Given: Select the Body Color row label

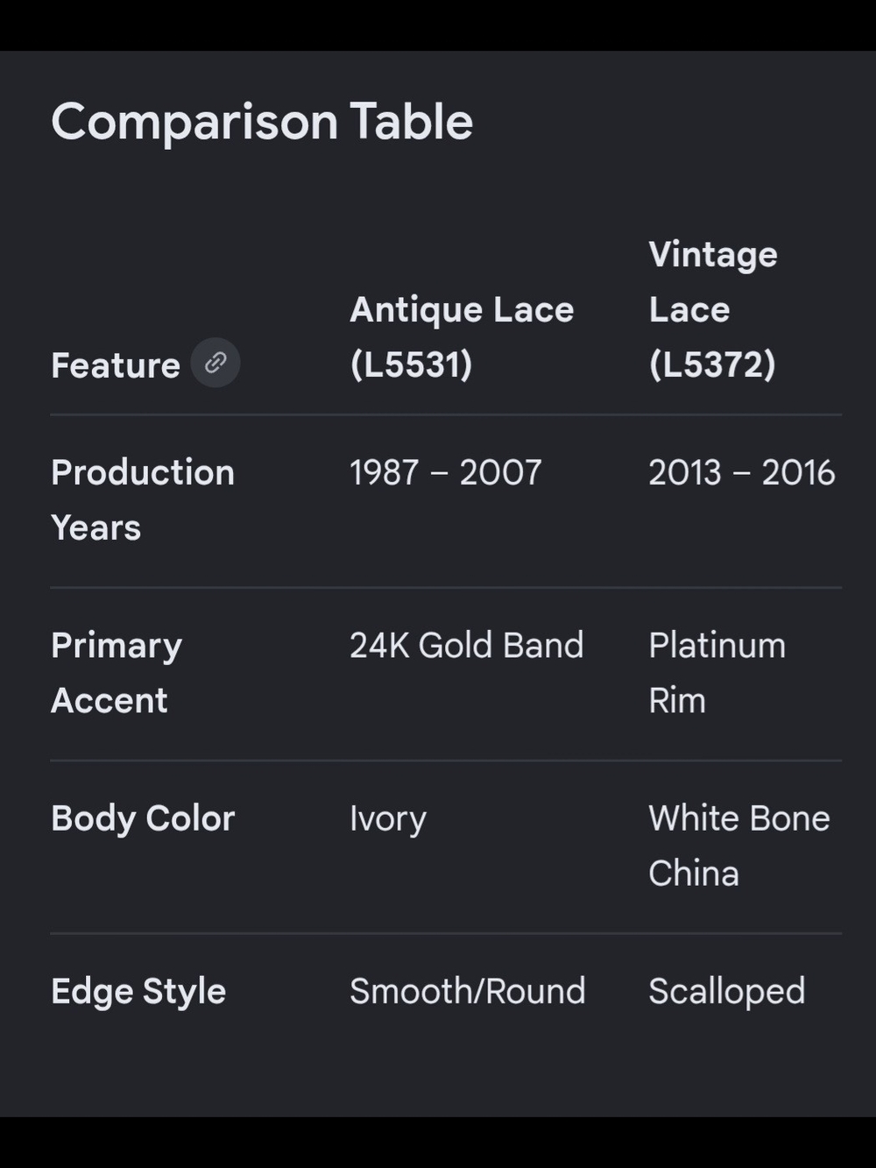Looking at the screenshot, I should point(143,818).
